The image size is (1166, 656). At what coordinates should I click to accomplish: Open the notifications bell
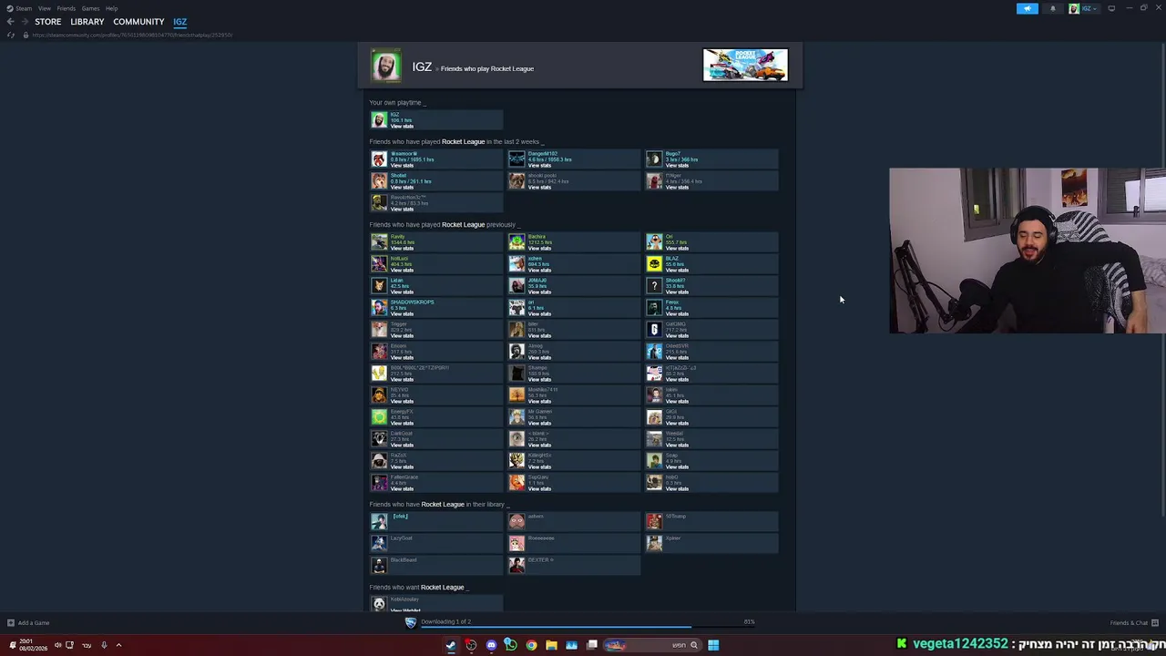click(x=1052, y=8)
